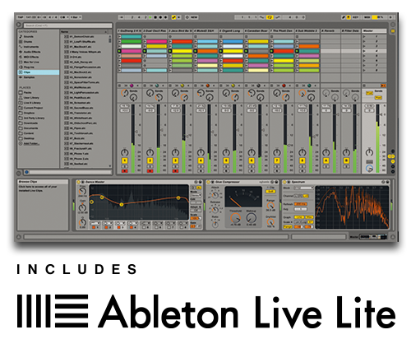
Task: Click track 2 pan knob
Action: click(x=150, y=152)
